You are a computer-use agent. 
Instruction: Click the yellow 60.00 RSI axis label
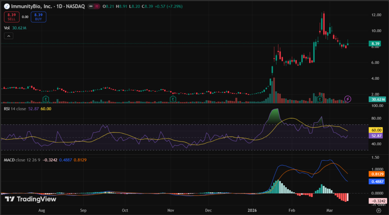tap(377, 129)
